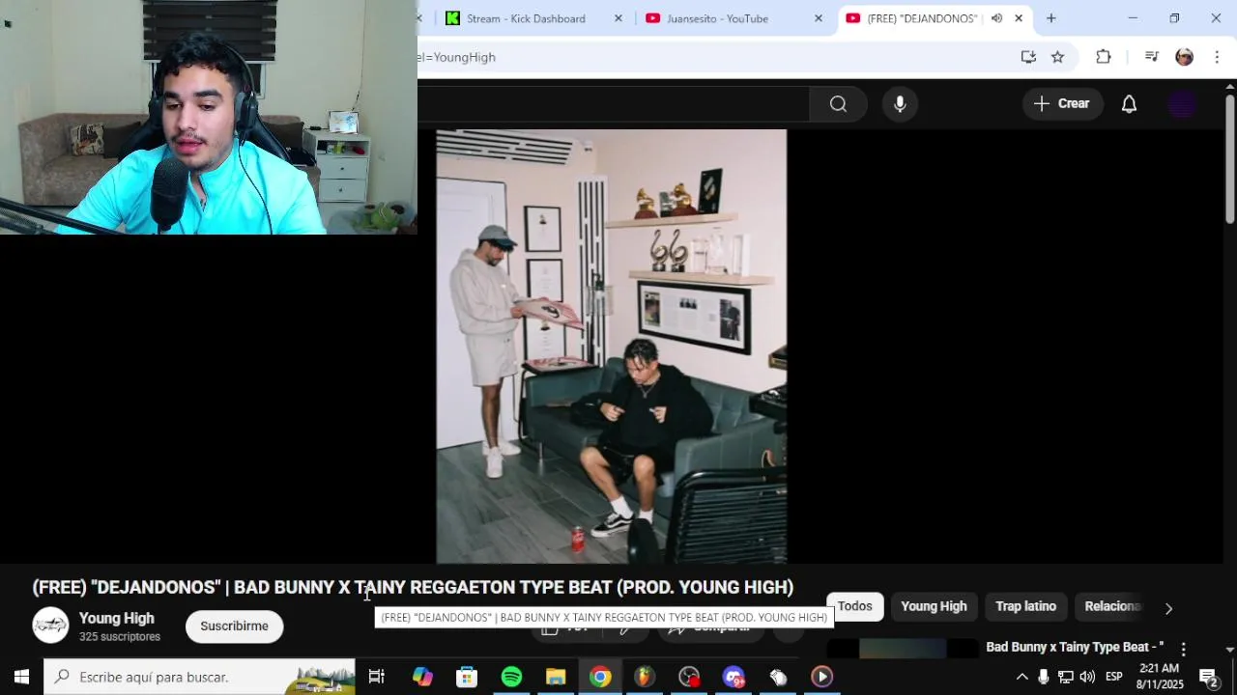This screenshot has height=695, width=1237.
Task: Select the Young High filter chip
Action: (x=934, y=606)
